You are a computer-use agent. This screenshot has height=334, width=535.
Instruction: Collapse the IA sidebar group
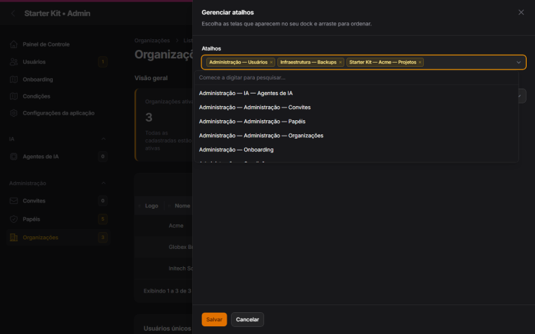tap(103, 139)
